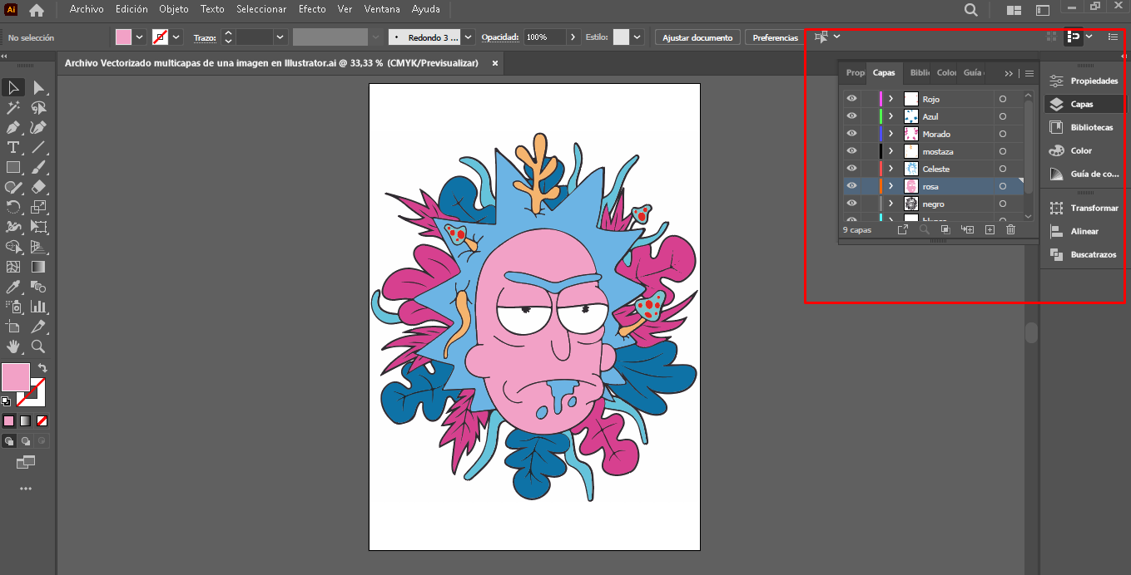This screenshot has height=575, width=1131.
Task: Open the Buscatrazos panel from dock
Action: pyautogui.click(x=1083, y=254)
